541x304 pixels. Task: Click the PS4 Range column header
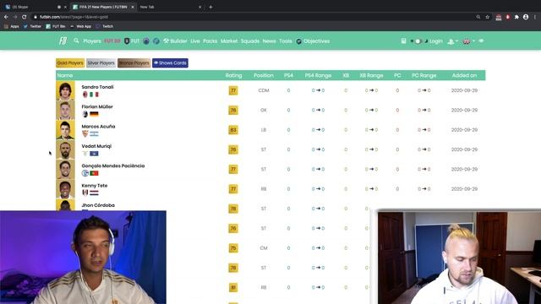pos(318,75)
